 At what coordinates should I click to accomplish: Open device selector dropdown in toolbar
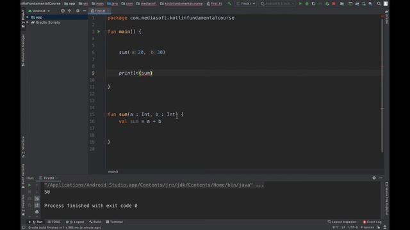[277, 4]
